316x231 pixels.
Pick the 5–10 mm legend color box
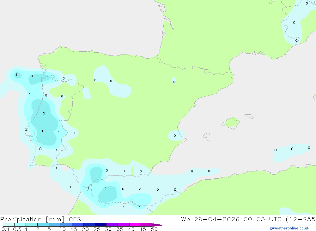click(55, 225)
